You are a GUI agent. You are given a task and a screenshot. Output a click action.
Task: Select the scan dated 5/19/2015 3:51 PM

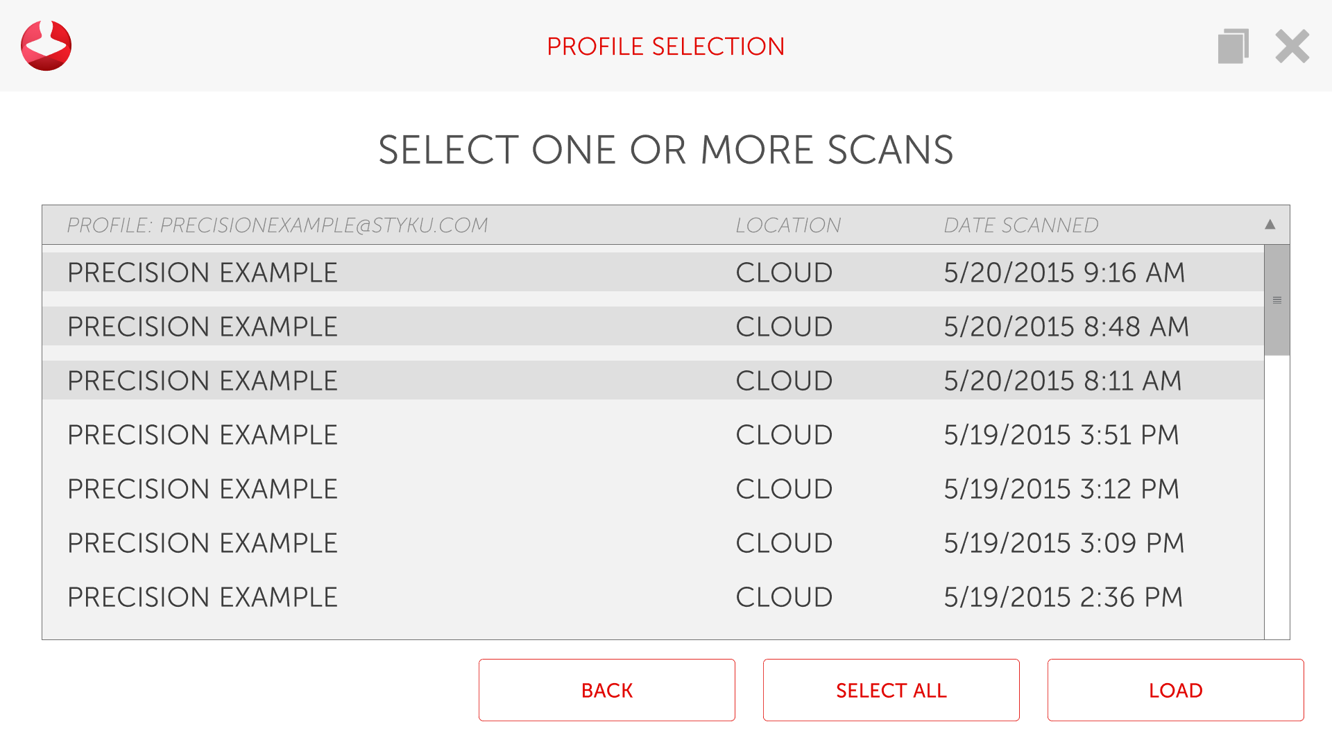[652, 435]
